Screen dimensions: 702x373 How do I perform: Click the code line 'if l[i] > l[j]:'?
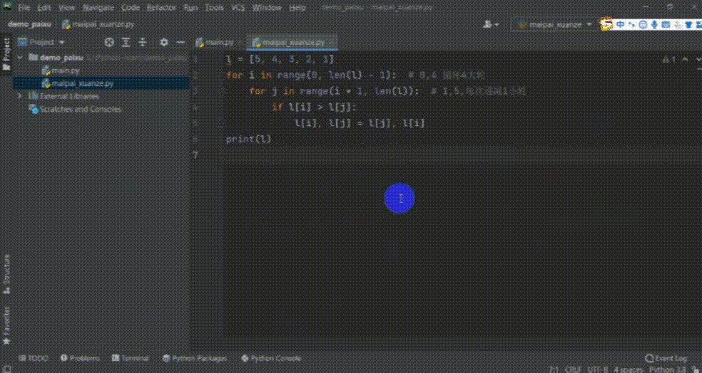point(314,107)
